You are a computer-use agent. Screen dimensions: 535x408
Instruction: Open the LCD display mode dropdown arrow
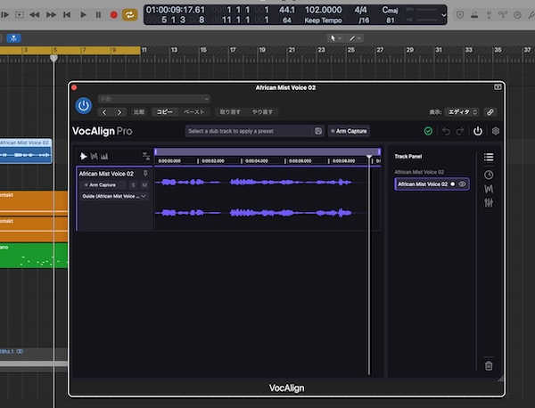point(443,15)
